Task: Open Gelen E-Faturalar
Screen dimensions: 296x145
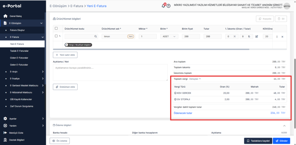Action: [x=19, y=65]
